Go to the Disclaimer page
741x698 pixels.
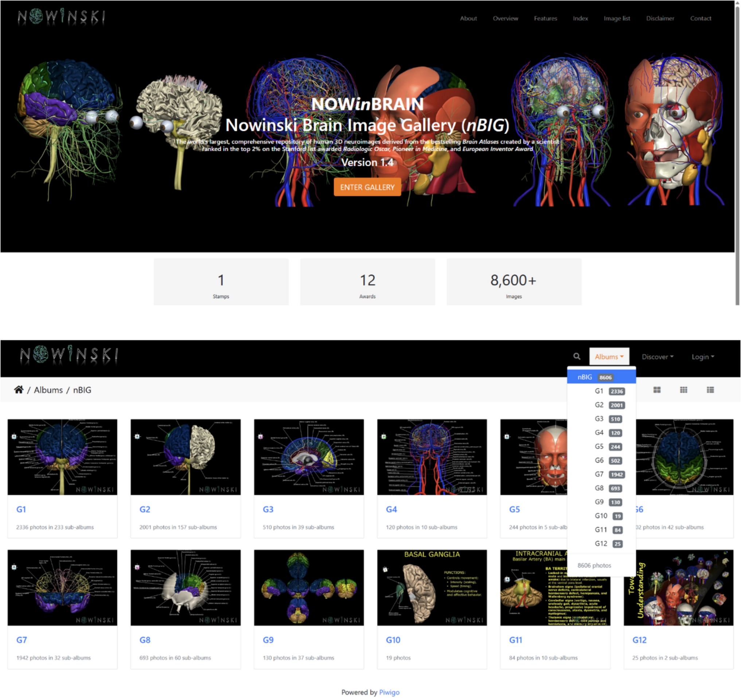point(660,18)
